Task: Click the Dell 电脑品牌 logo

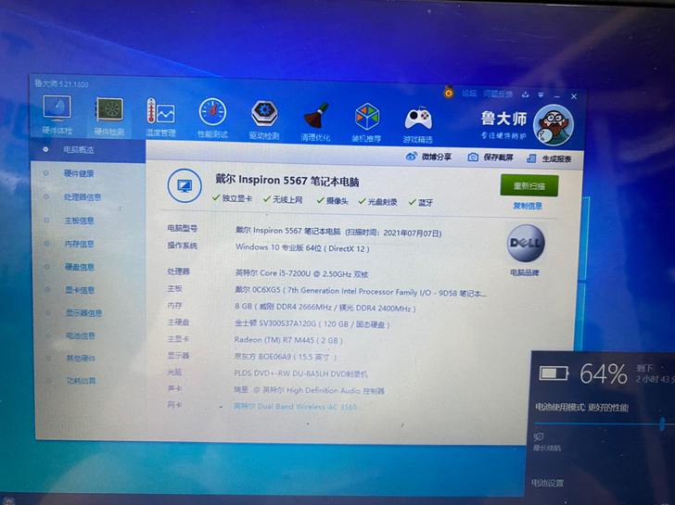Action: pyautogui.click(x=526, y=243)
